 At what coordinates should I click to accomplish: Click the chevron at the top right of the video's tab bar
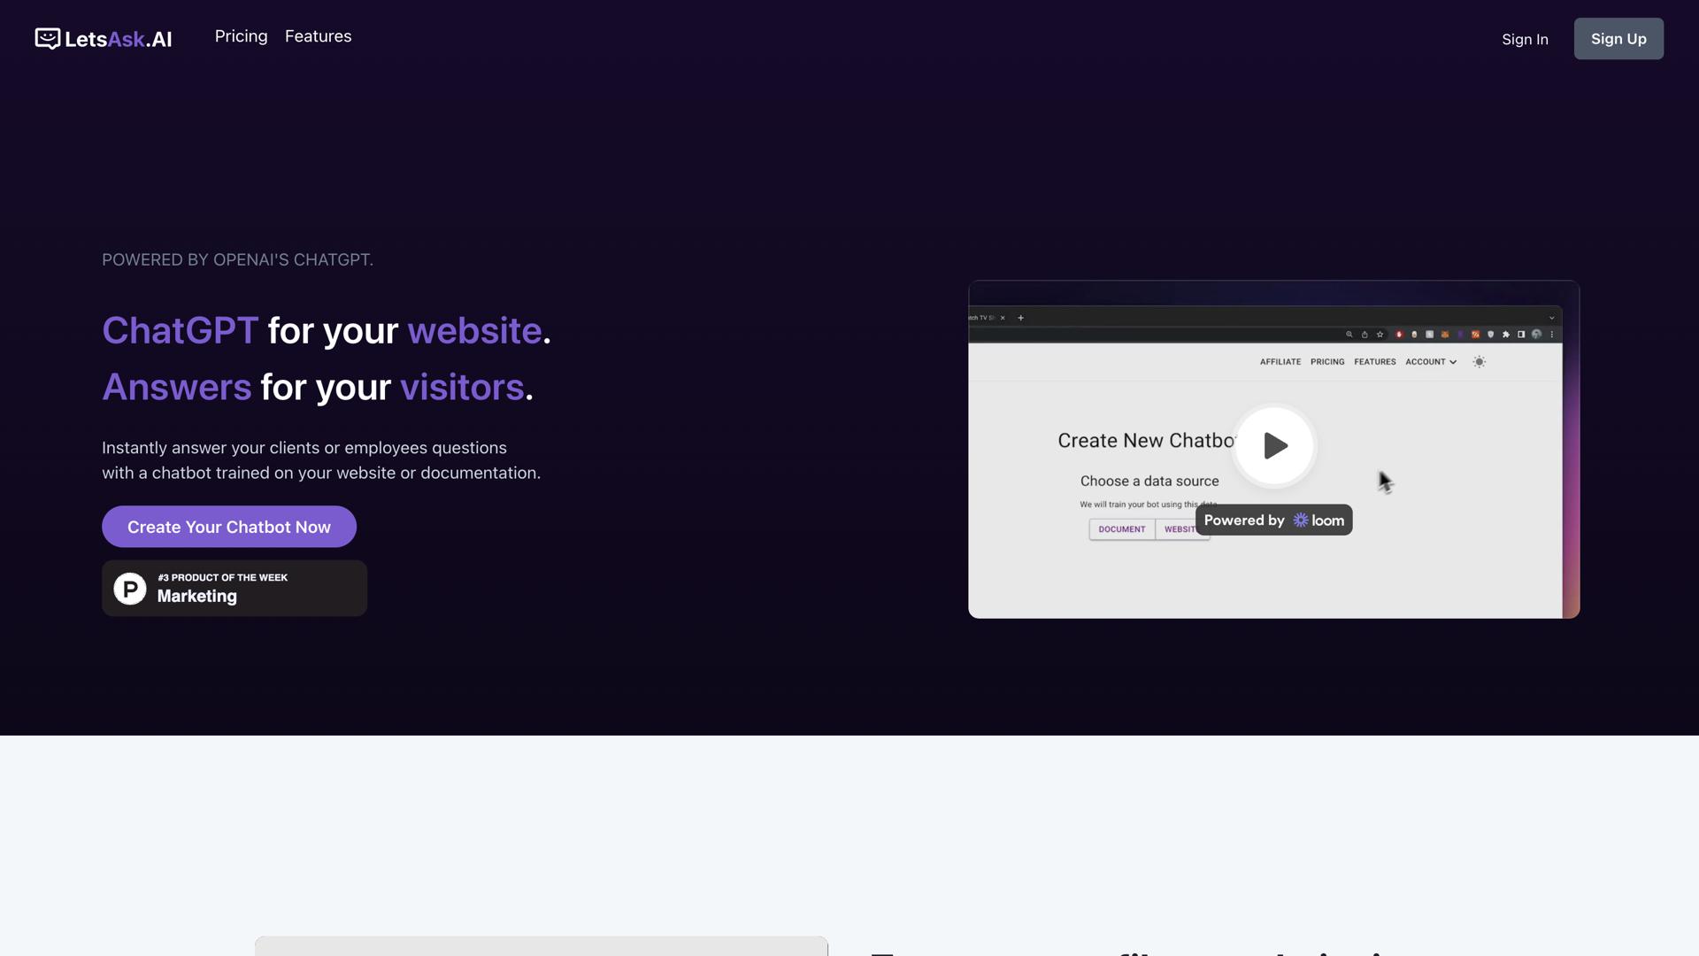coord(1550,317)
